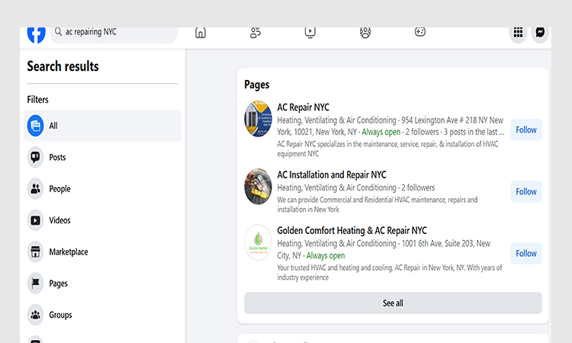This screenshot has width=572, height=343.
Task: Open Golden Comfort Heating & AC Repair title
Action: click(x=352, y=230)
